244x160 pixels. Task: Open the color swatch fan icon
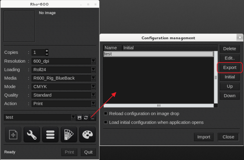pyautogui.click(x=69, y=135)
